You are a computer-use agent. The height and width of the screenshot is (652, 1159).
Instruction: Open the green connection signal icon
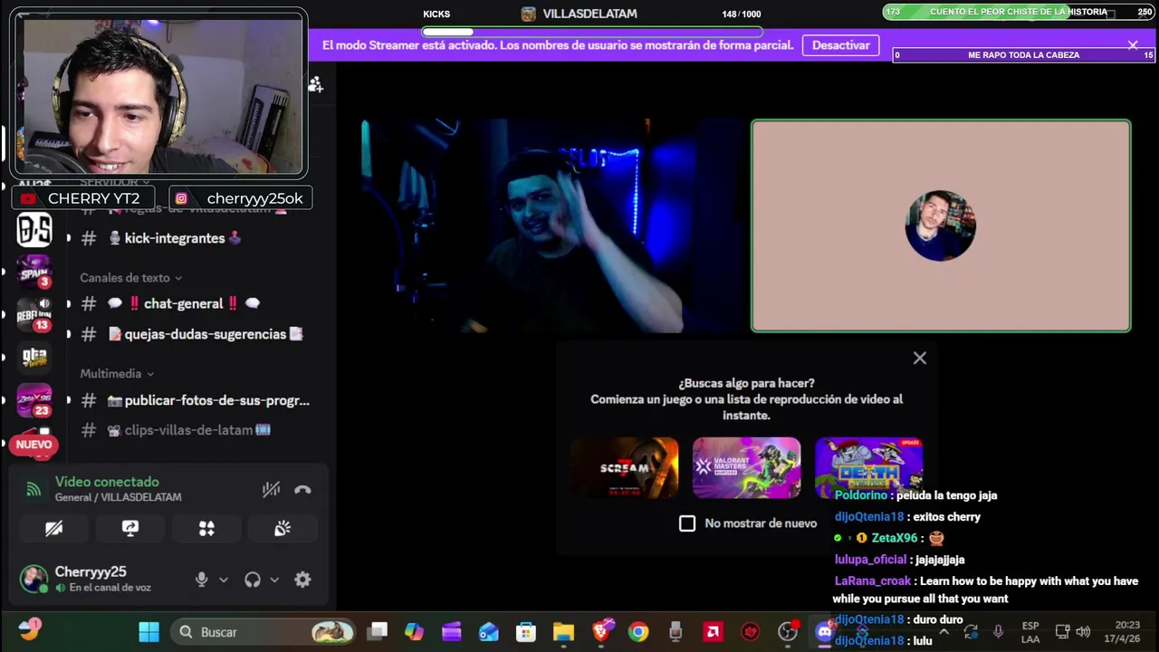[x=34, y=490]
